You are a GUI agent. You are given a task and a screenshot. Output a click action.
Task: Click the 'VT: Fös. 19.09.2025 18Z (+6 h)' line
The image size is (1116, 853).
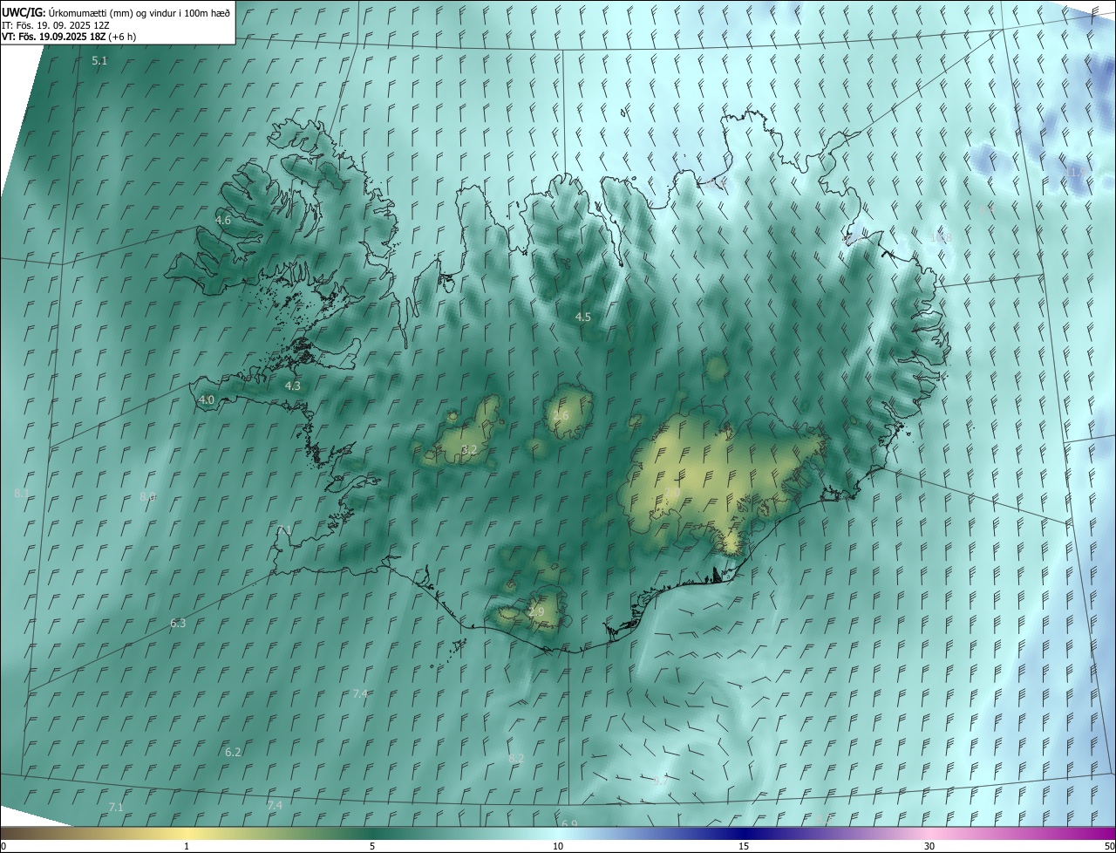(69, 37)
